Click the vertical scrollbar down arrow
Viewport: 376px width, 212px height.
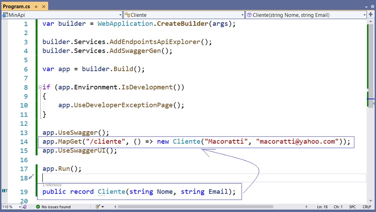(371, 201)
